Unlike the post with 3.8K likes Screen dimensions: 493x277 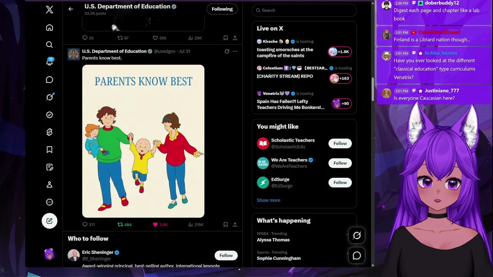coord(160,225)
